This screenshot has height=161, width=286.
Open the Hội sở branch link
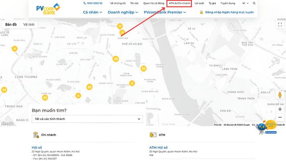point(37,148)
